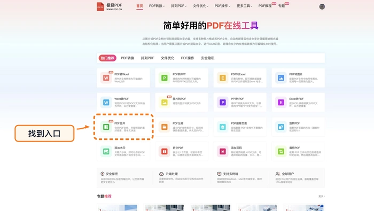The width and height of the screenshot is (374, 211).
Task: Click the 云端处理 cloud icon
Action: pos(161,174)
